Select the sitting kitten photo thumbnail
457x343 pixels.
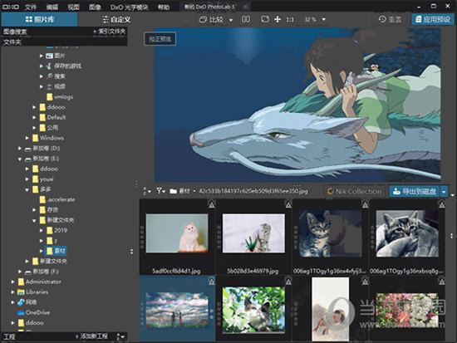coord(331,233)
